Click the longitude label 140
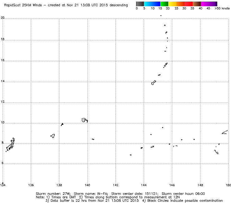Image resolution: width=231 pixels, height=203 pixels. (x=87, y=185)
